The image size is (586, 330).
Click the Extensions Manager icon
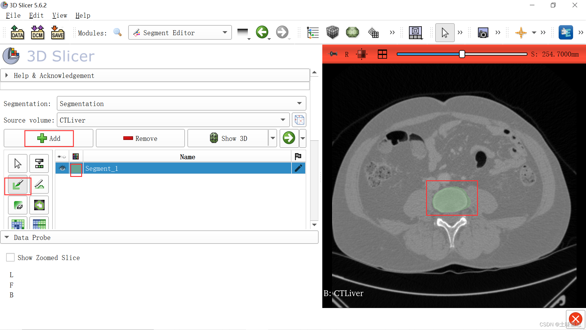566,33
